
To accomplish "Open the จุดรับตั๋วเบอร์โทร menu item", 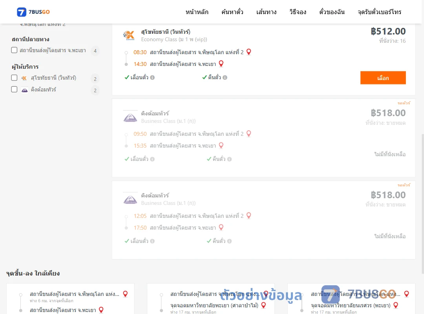I will pos(379,12).
